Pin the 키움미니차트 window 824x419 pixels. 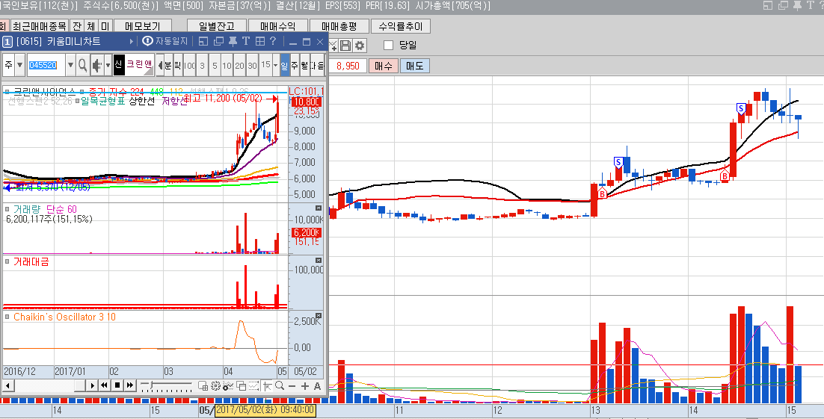click(233, 41)
